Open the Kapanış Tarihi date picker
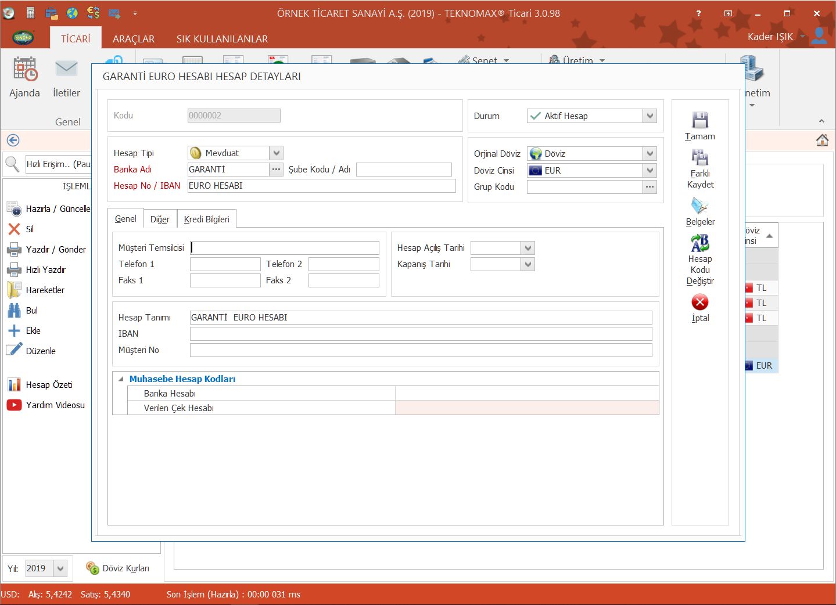 click(x=528, y=264)
